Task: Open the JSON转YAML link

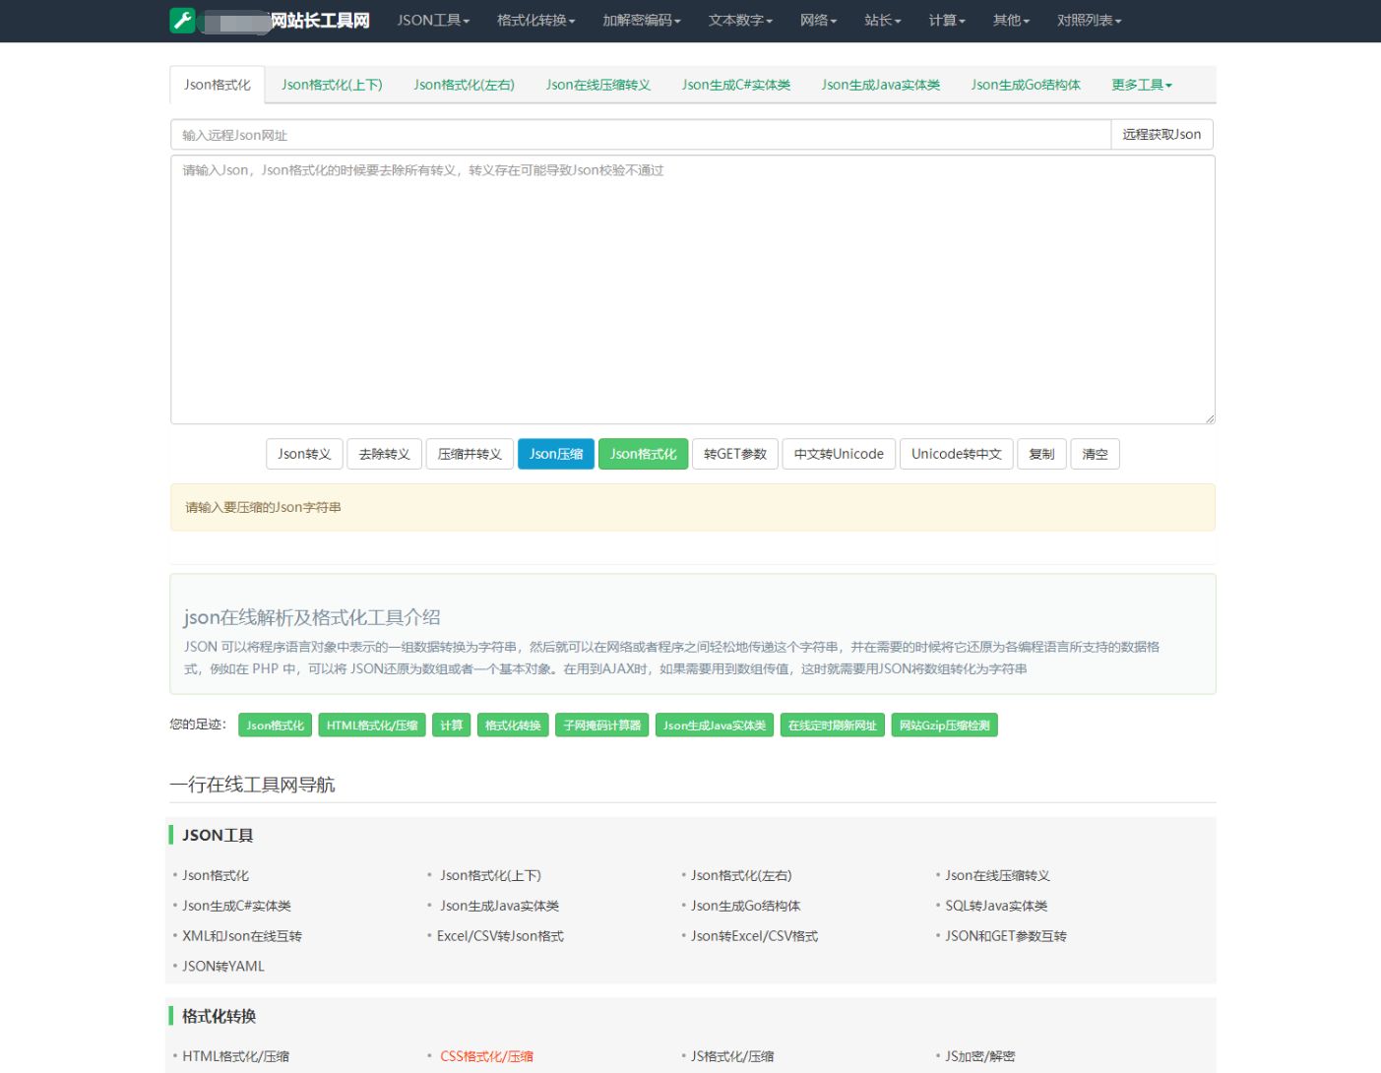Action: tap(223, 966)
